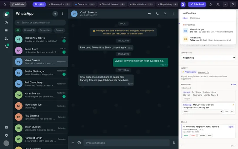Viewport: 238px width, 149px height.
Task: Start video call with Vivek Saxena
Action: click(149, 14)
